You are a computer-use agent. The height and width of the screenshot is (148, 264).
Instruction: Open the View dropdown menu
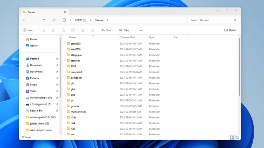coord(126,30)
